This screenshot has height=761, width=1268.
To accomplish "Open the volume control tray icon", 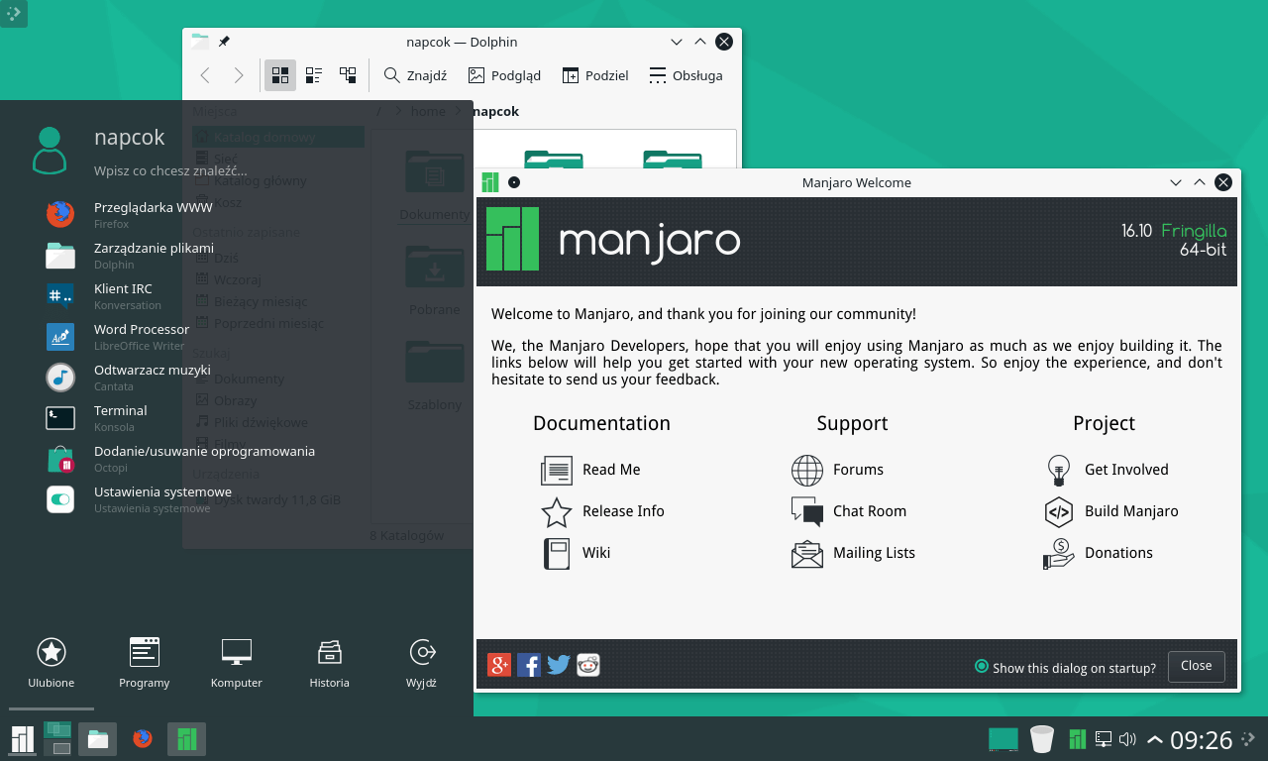I will (x=1127, y=739).
